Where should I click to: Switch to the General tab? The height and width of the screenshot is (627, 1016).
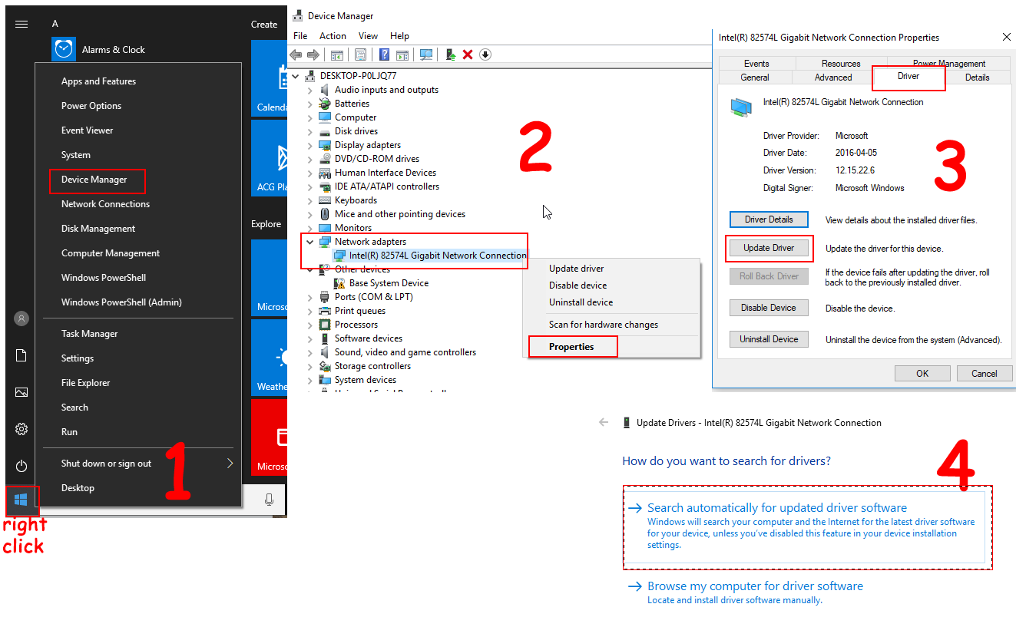(x=755, y=78)
